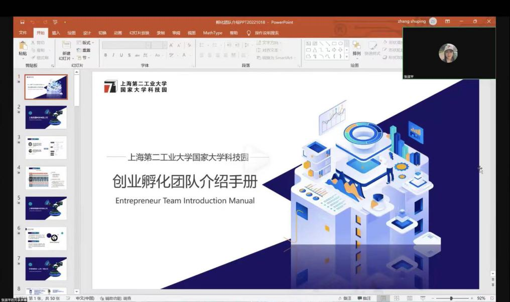Click the 重置 reset slide button
This screenshot has width=510, height=302.
(84, 50)
